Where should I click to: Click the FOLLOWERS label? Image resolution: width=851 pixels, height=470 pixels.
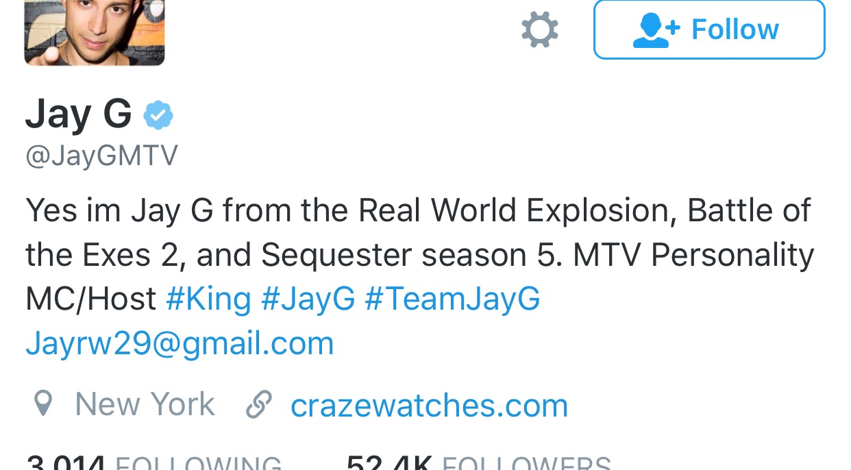tap(526, 463)
